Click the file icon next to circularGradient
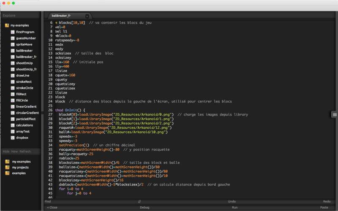The image size is (338, 211). (13, 113)
